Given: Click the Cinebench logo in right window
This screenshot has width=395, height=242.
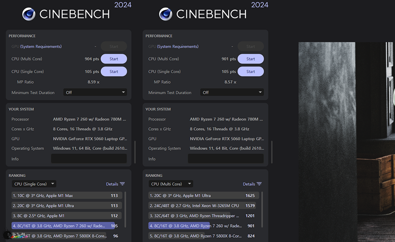Looking at the screenshot, I should click(x=165, y=14).
